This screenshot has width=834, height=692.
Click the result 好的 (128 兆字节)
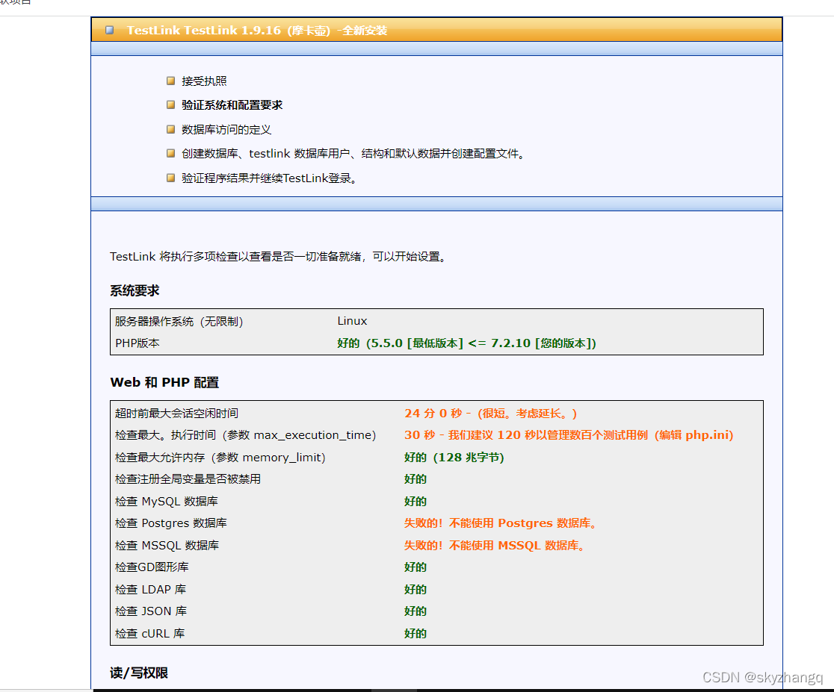tap(454, 458)
